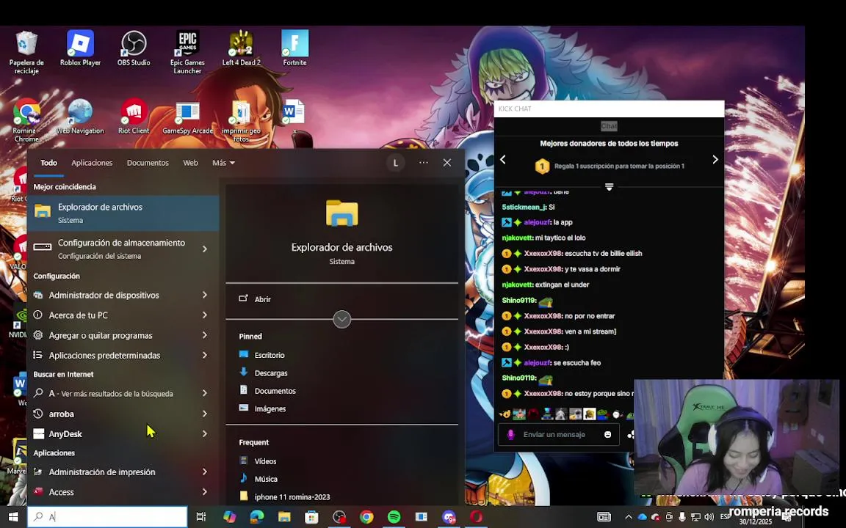846x528 pixels.
Task: Expand the Acerca de tu PC arrow
Action: coord(205,315)
